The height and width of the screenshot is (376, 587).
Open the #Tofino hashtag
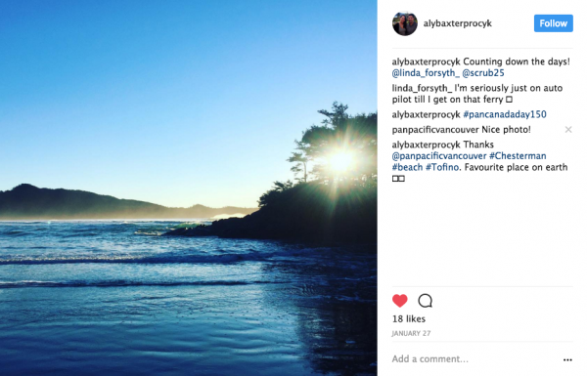(x=442, y=167)
